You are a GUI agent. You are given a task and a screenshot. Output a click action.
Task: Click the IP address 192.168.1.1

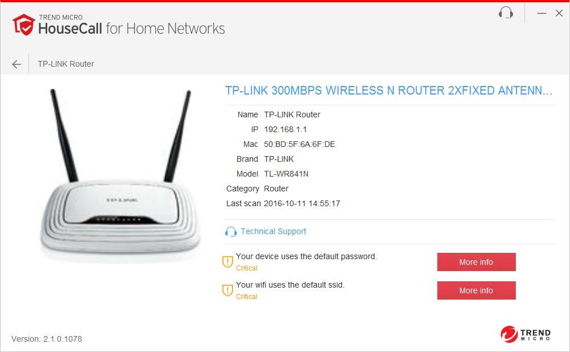pyautogui.click(x=286, y=129)
